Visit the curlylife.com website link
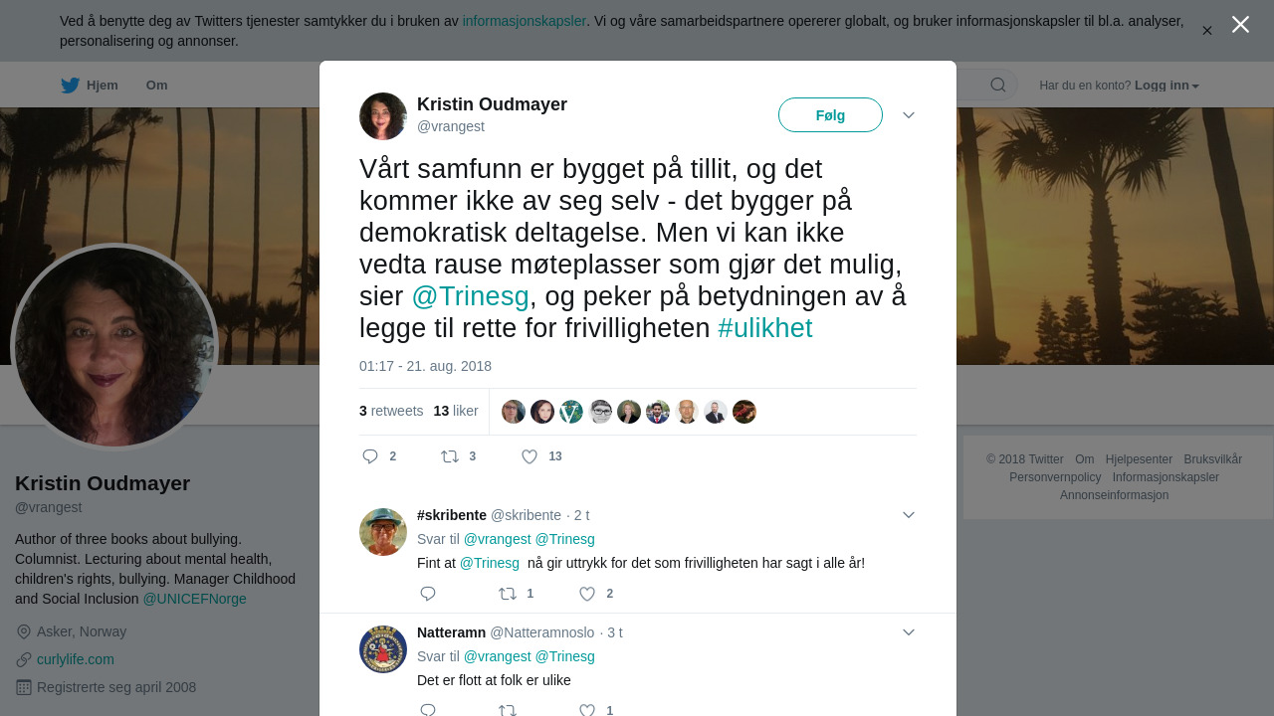The image size is (1274, 716). click(76, 659)
